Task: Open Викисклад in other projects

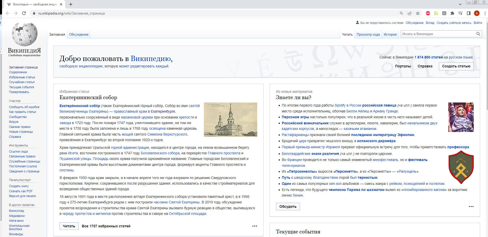Action: tap(17, 211)
